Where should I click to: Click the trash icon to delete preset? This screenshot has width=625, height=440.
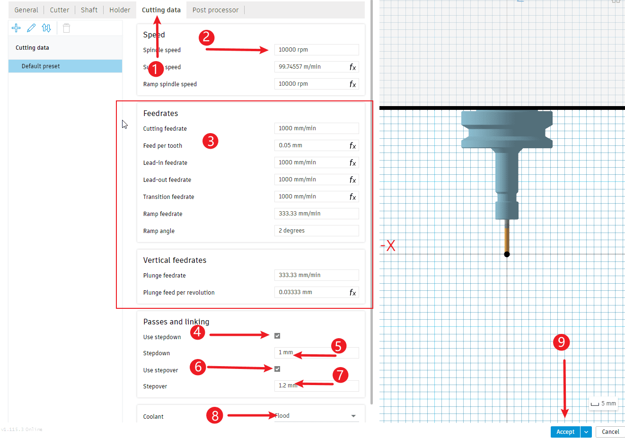tap(67, 28)
